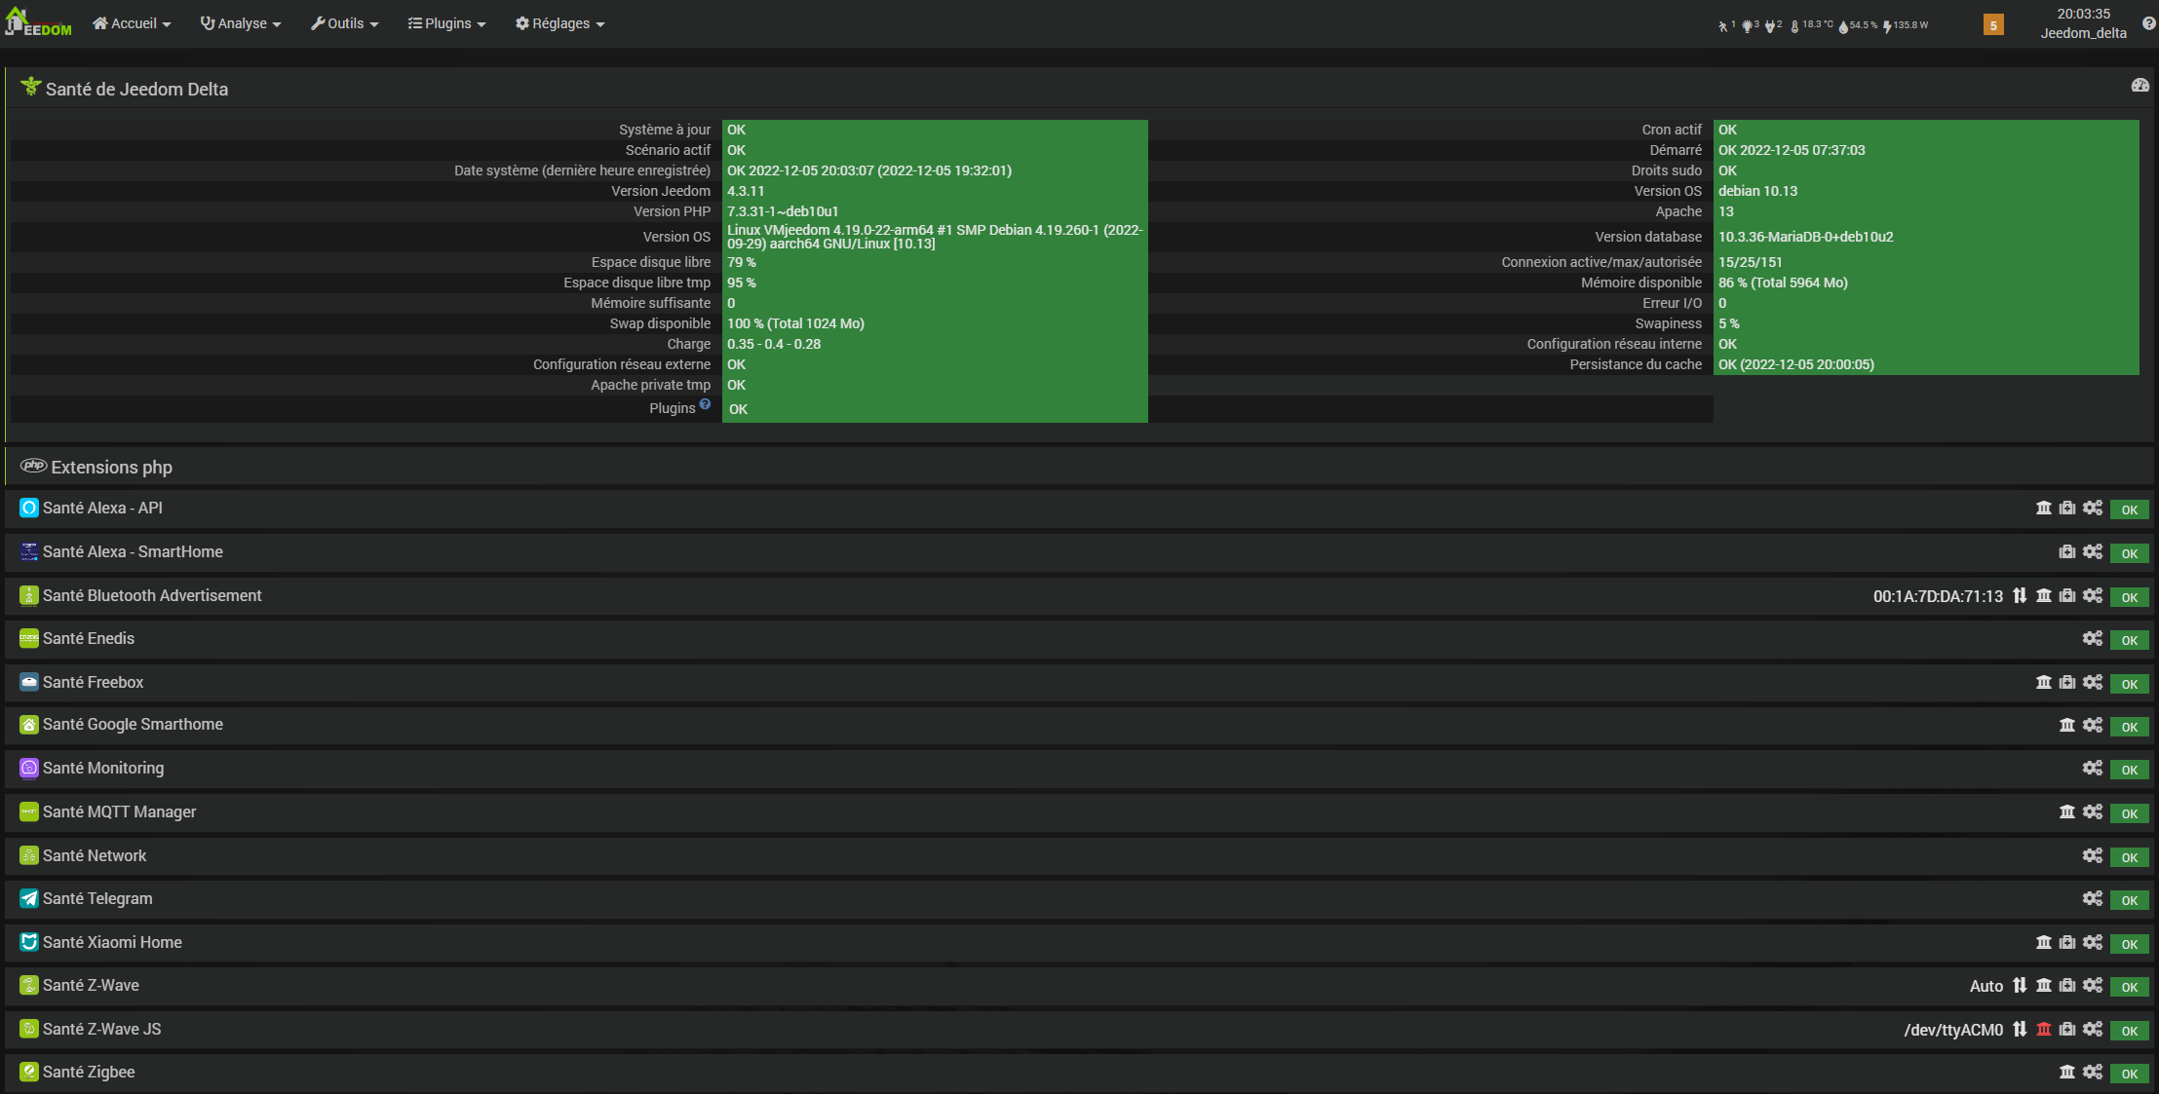2159x1094 pixels.
Task: Open Santé Monitoring gears configuration
Action: (x=2093, y=768)
